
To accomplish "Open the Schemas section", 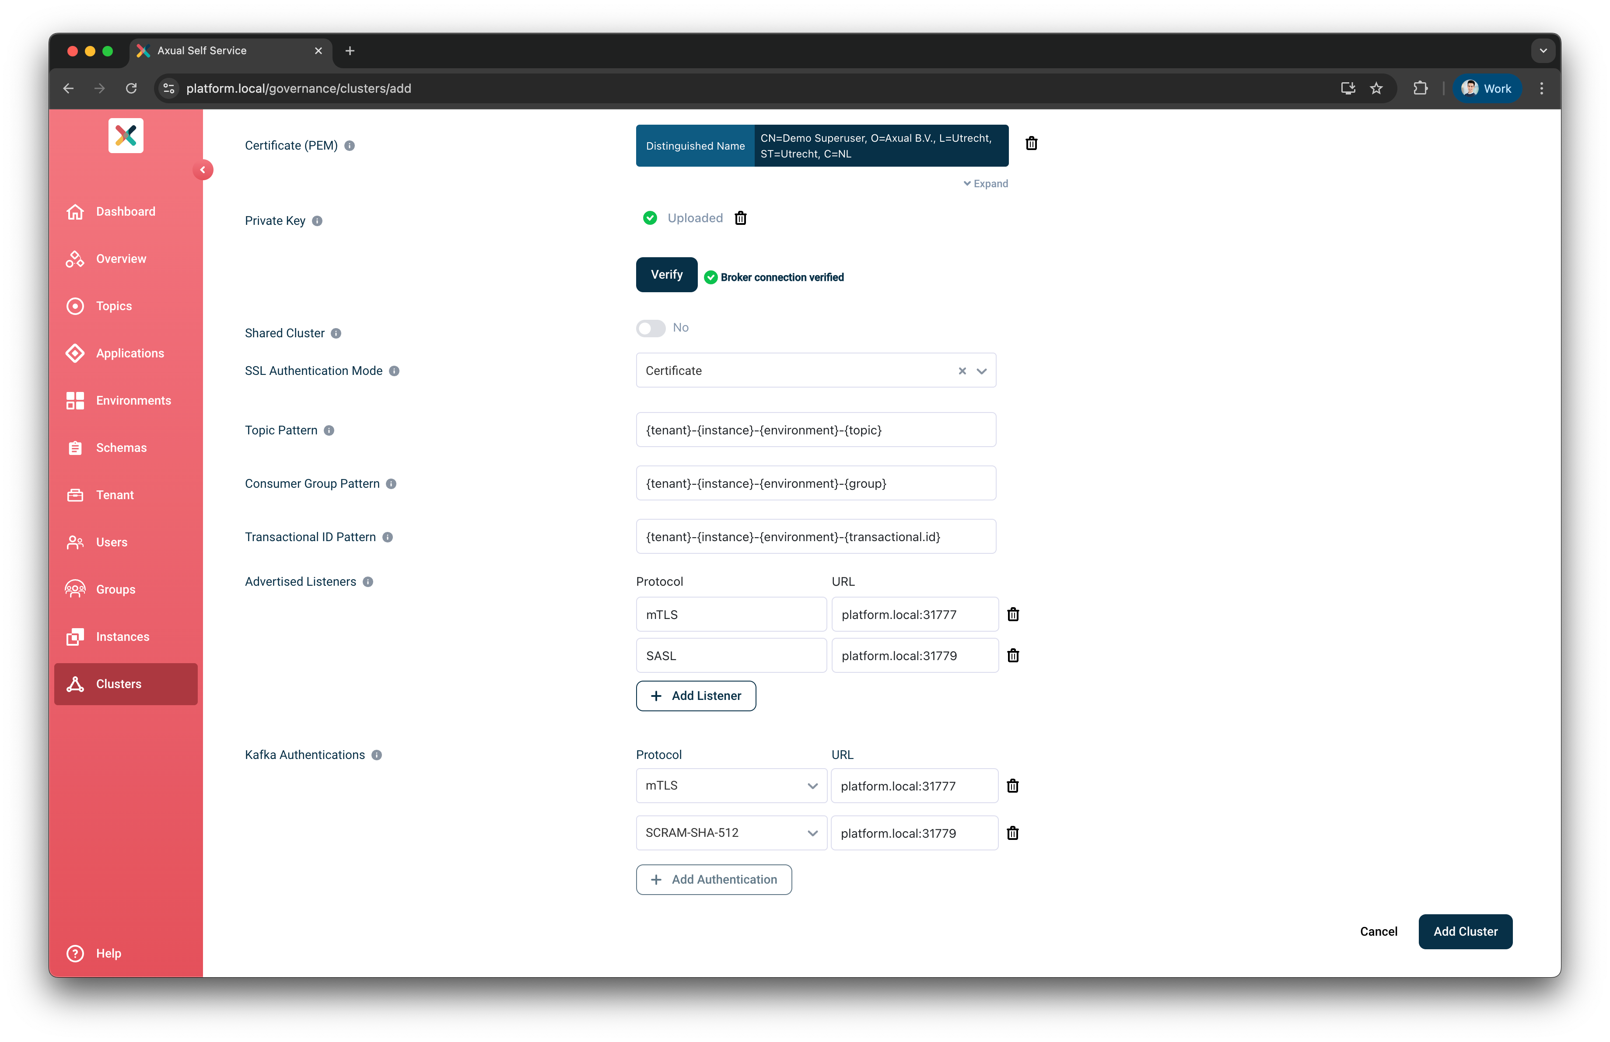I will pos(121,448).
